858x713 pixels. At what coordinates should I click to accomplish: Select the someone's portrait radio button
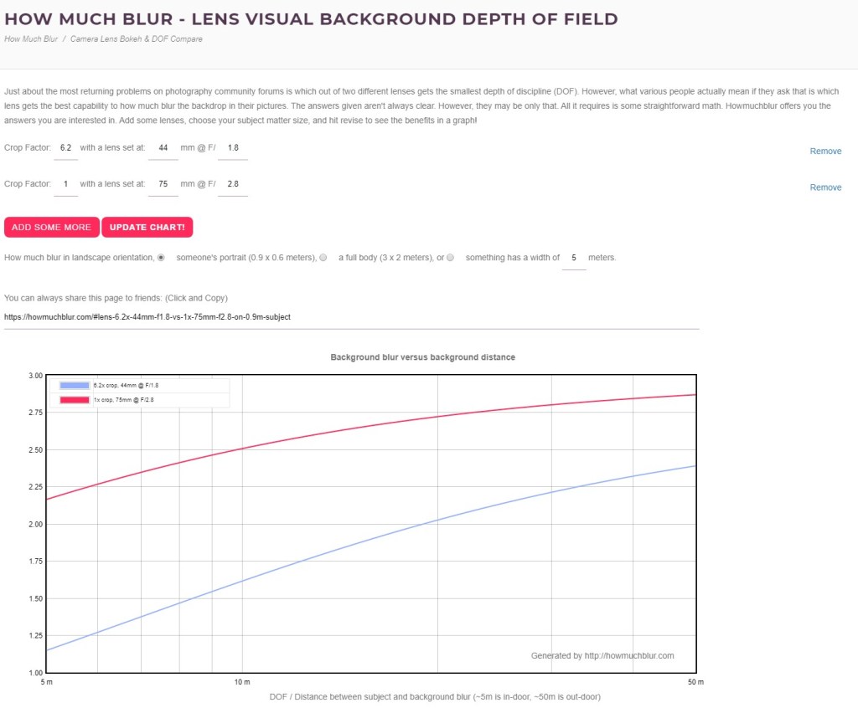(x=162, y=258)
